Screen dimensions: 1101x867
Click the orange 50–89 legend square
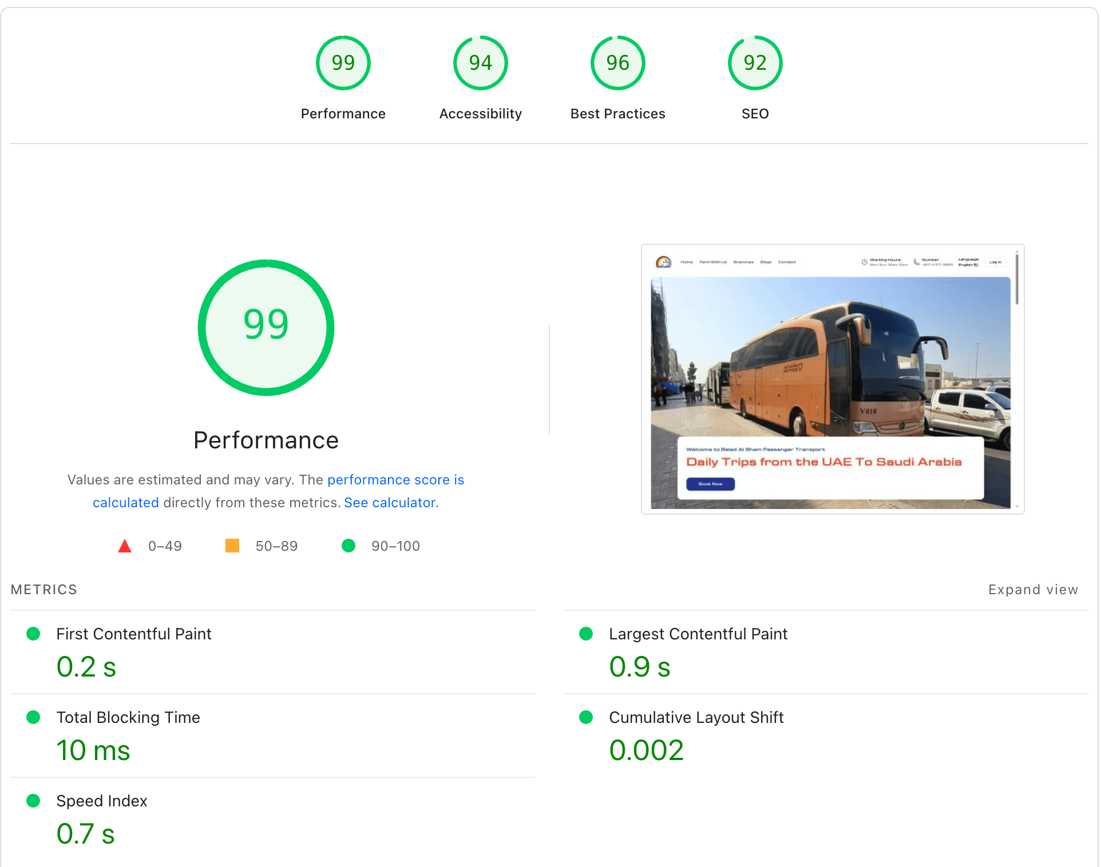pyautogui.click(x=232, y=546)
